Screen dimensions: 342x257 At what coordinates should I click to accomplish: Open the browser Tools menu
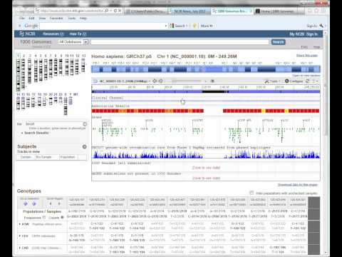pos(72,18)
